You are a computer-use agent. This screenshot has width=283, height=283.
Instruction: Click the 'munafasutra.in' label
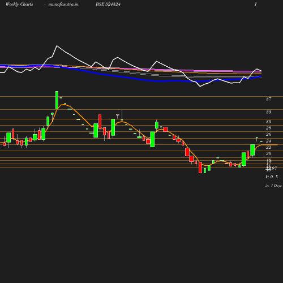pos(63,4)
